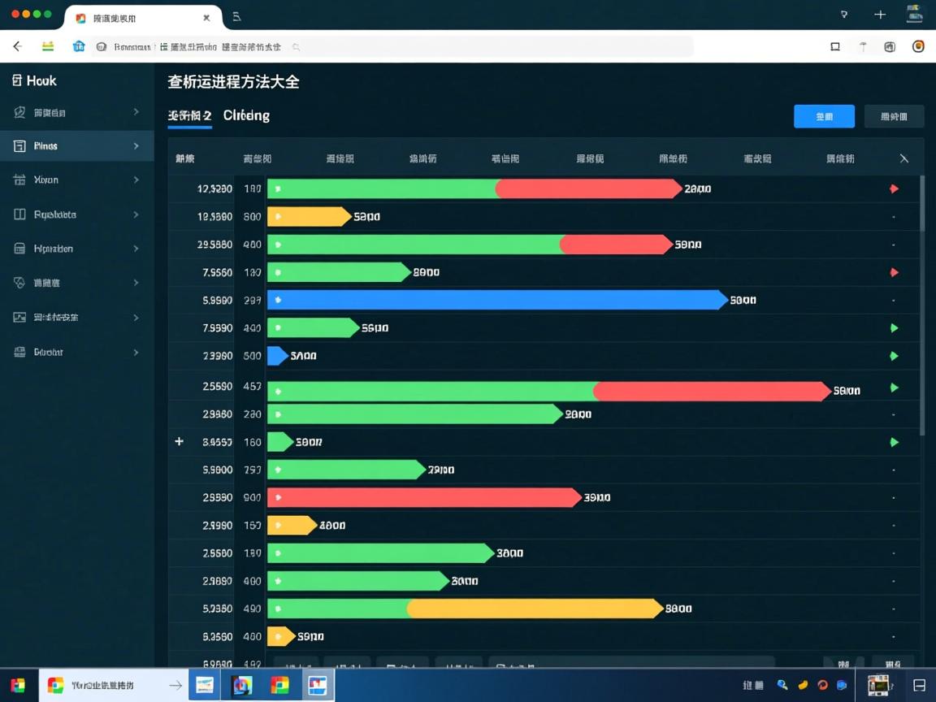This screenshot has width=936, height=702.
Task: Click the gray button beside the blue button
Action: coord(894,117)
